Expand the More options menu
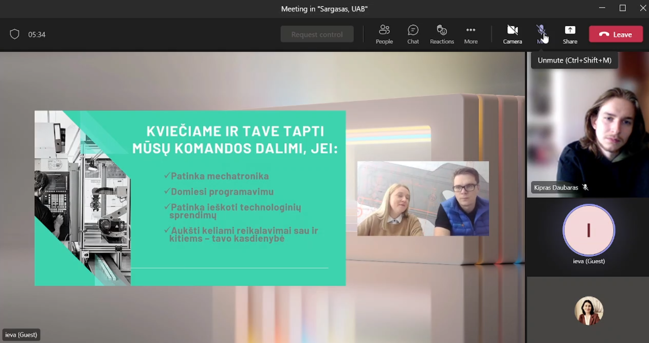The width and height of the screenshot is (649, 343). coord(470,34)
